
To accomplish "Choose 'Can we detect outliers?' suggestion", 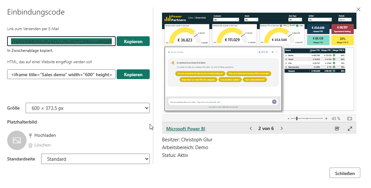I will click(230, 80).
